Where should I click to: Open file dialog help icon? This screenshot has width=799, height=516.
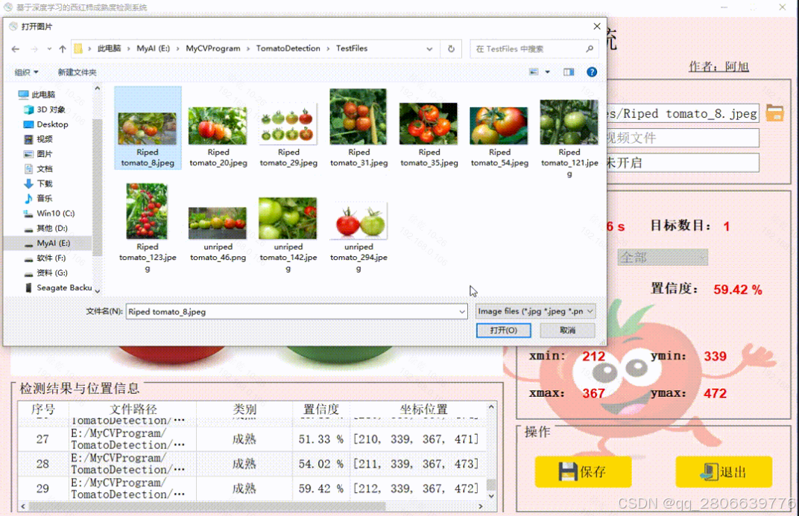click(592, 71)
